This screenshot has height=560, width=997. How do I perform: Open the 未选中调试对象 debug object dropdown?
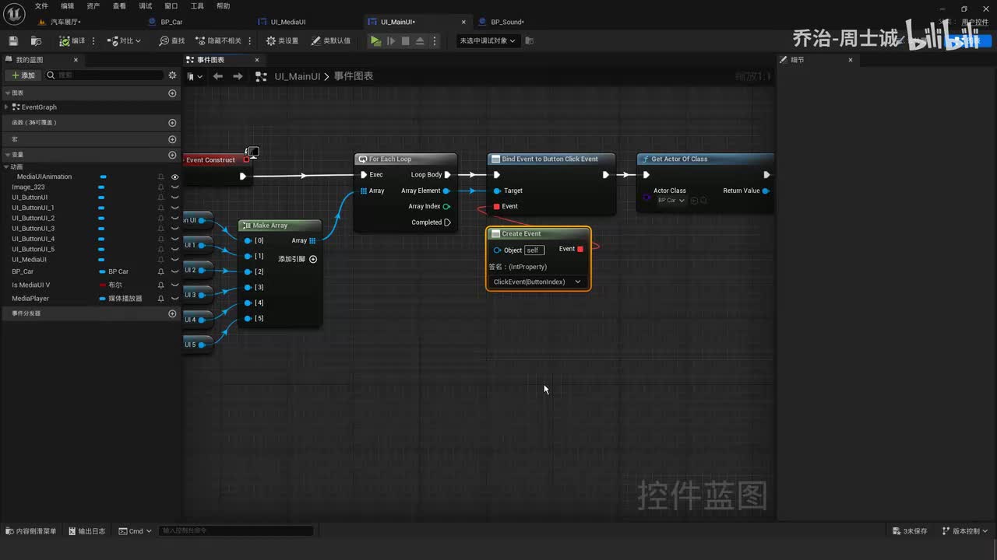tap(488, 40)
